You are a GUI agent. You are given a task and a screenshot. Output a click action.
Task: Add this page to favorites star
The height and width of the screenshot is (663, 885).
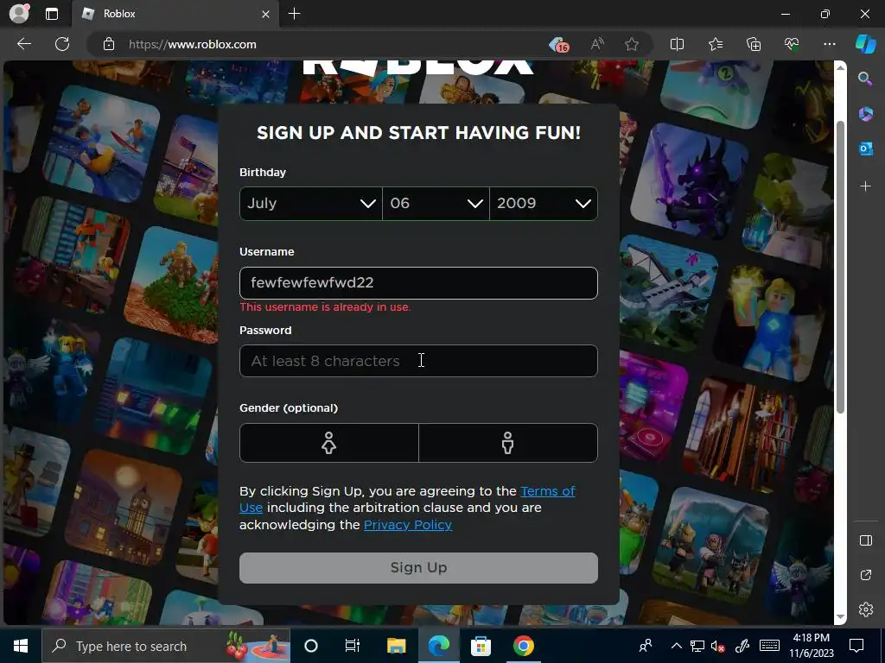click(x=632, y=44)
